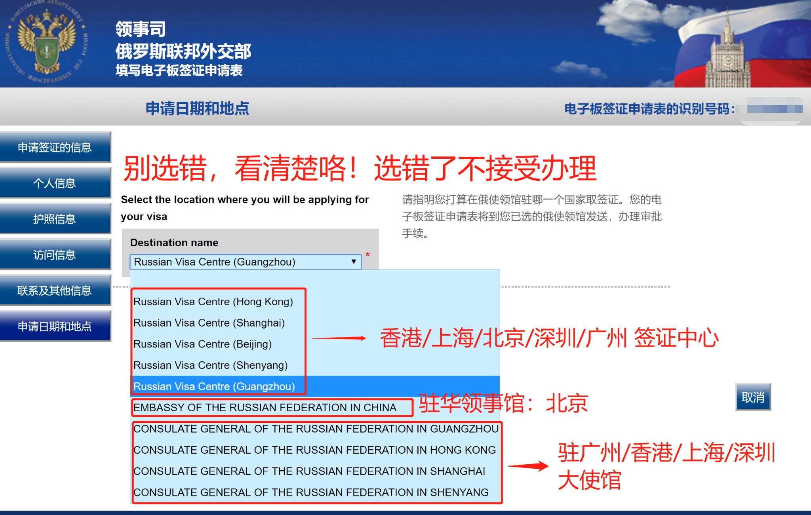Open the 申请签证的信息 sidebar section
The image size is (811, 515).
pyautogui.click(x=55, y=147)
